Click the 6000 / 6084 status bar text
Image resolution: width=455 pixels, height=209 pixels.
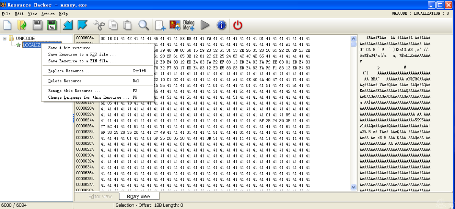pyautogui.click(x=14, y=205)
